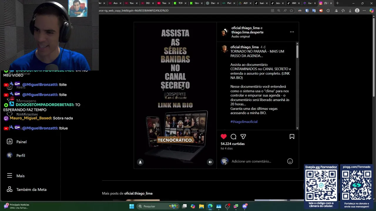Open Perfil in the Instagram sidebar

click(x=21, y=156)
